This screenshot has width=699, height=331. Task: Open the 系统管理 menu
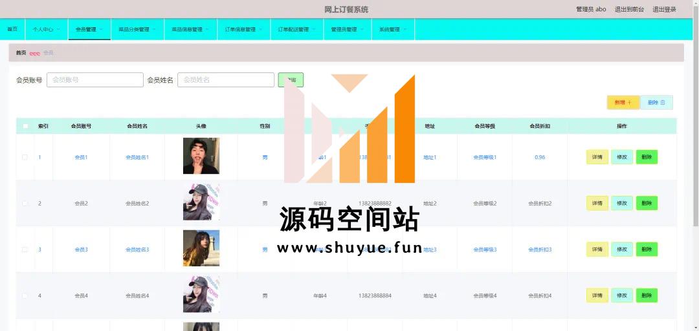394,29
